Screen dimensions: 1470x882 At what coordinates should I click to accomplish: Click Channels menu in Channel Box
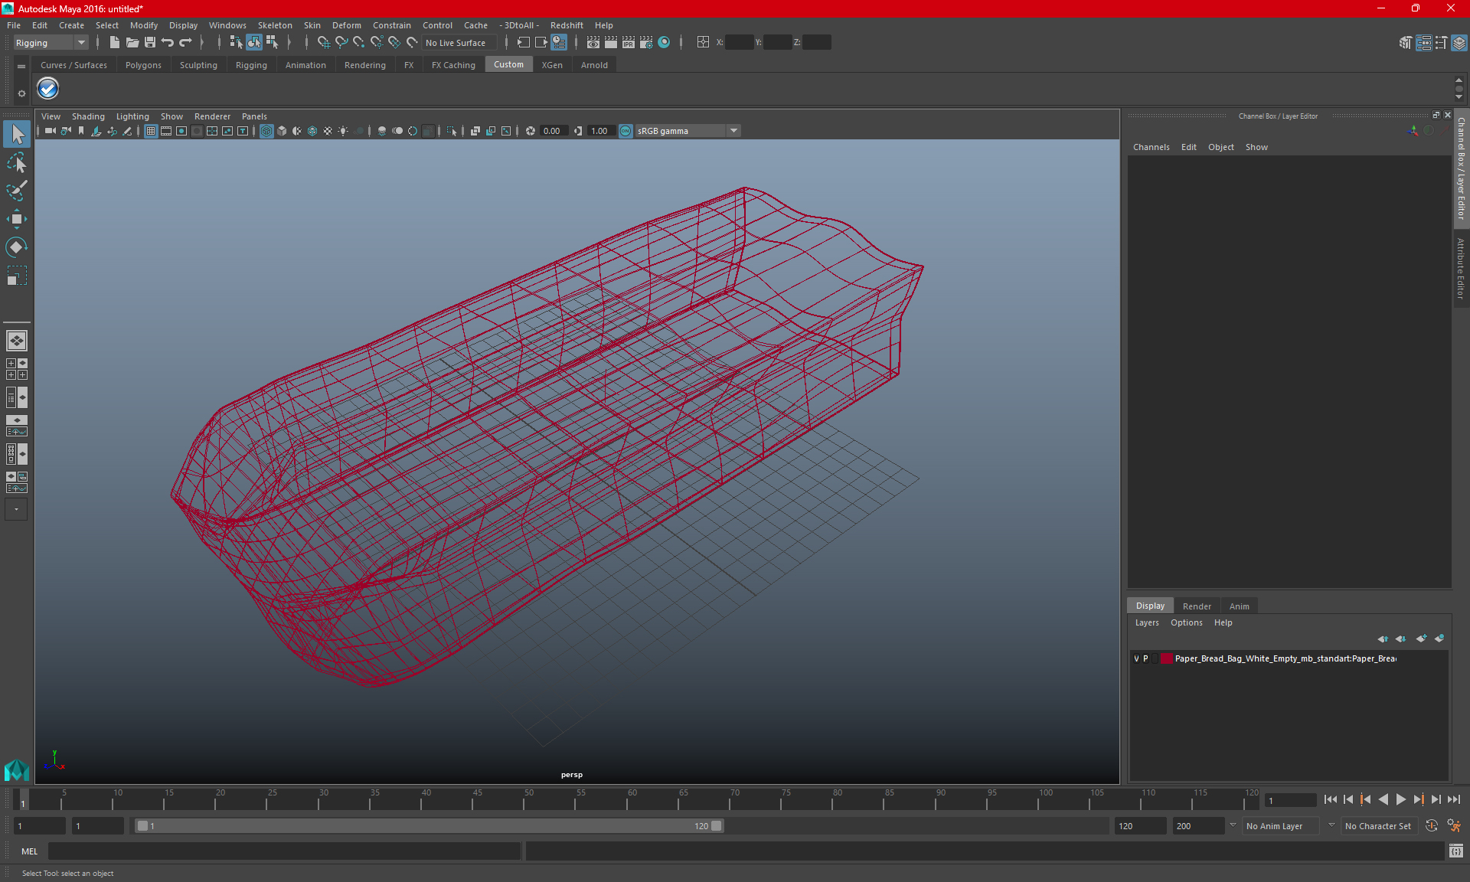pos(1151,147)
